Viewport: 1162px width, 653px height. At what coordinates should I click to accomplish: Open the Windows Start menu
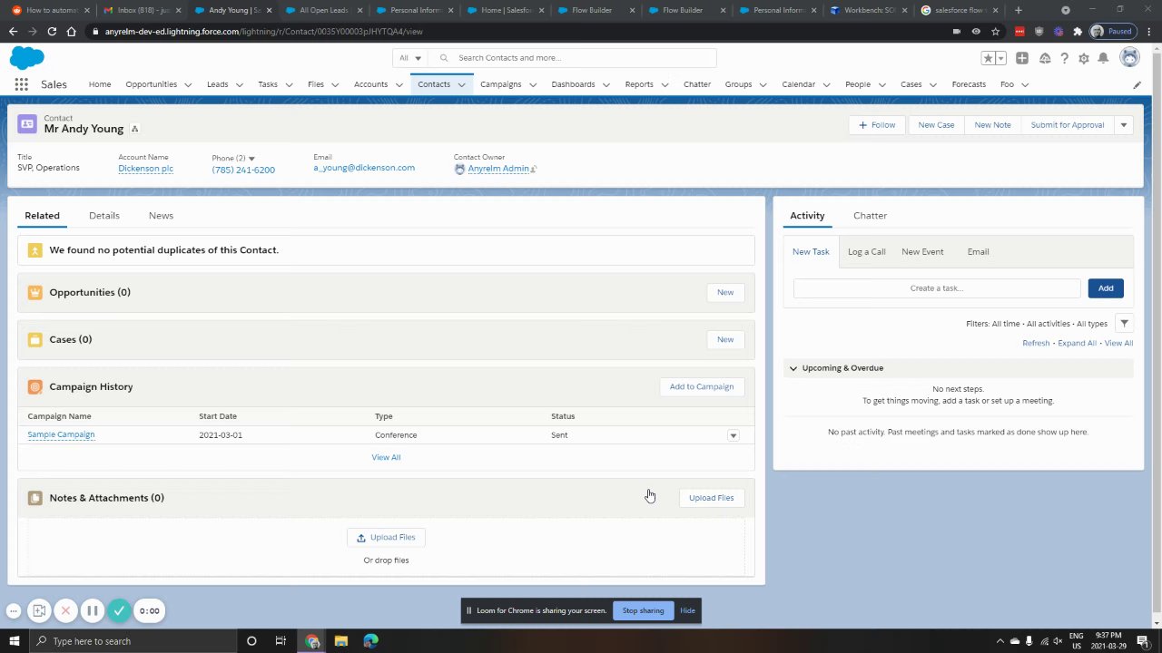coord(14,641)
